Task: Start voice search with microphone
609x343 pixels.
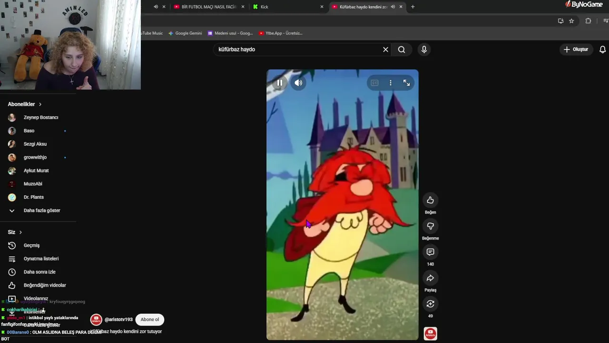Action: (424, 50)
